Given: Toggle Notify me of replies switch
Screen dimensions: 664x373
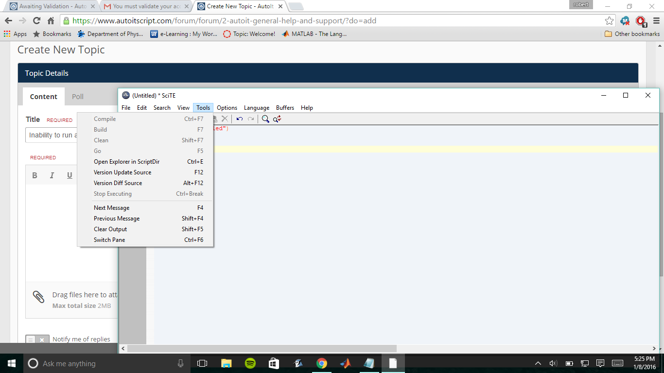Looking at the screenshot, I should click(37, 339).
